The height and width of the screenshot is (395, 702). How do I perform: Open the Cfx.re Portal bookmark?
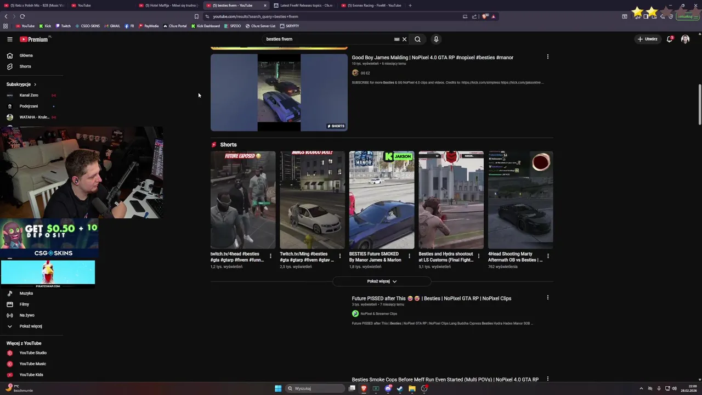[175, 26]
